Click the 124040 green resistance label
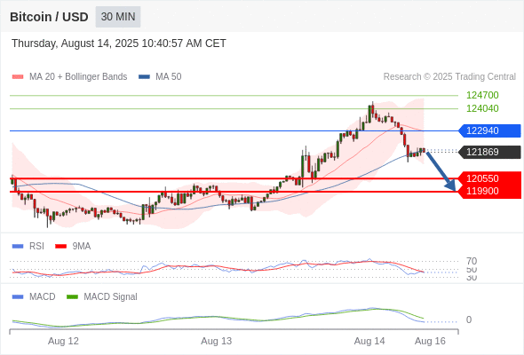 (x=482, y=108)
